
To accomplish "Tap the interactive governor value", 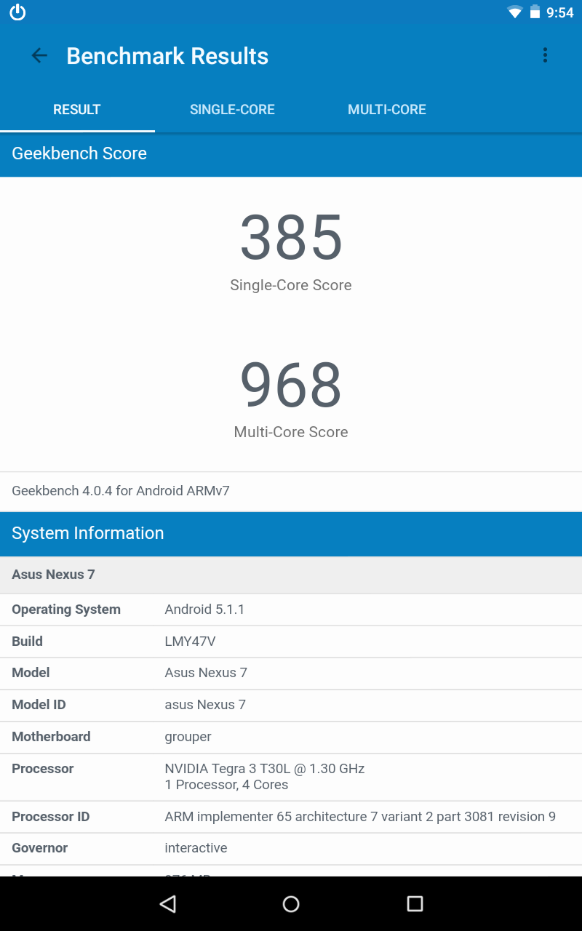I will coord(196,848).
